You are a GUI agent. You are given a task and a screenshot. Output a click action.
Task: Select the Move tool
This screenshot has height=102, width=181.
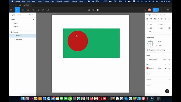click(17, 10)
